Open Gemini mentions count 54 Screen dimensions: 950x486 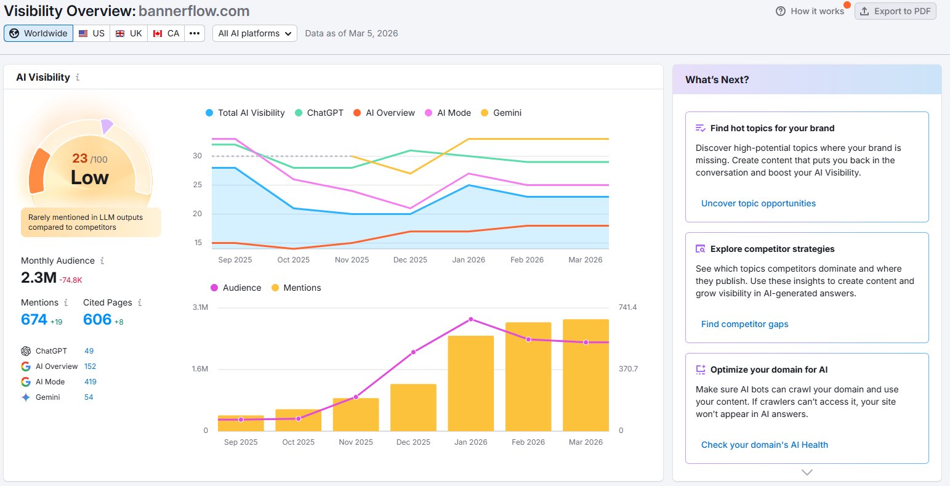coord(89,397)
